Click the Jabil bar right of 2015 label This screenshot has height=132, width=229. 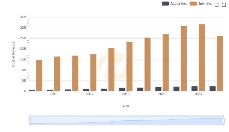pos(57,74)
